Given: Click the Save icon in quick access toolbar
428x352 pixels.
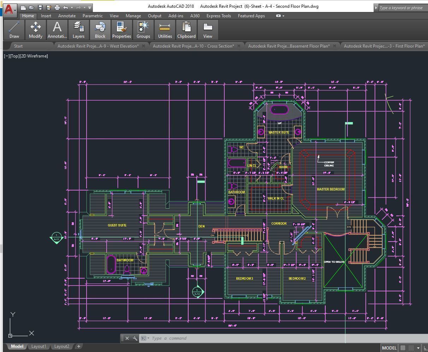Looking at the screenshot, I should 40,7.
